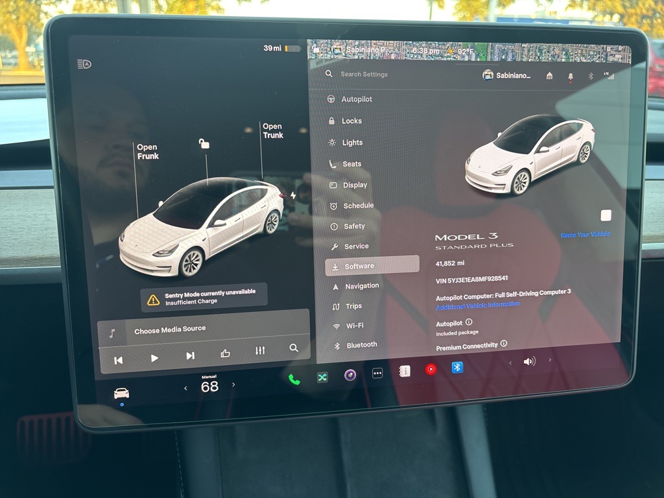
Task: Tap the VIN number text
Action: pyautogui.click(x=471, y=279)
